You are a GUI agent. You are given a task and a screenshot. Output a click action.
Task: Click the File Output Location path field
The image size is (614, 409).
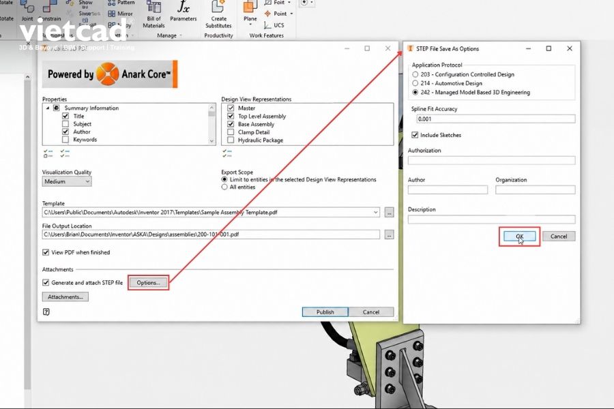(x=211, y=234)
